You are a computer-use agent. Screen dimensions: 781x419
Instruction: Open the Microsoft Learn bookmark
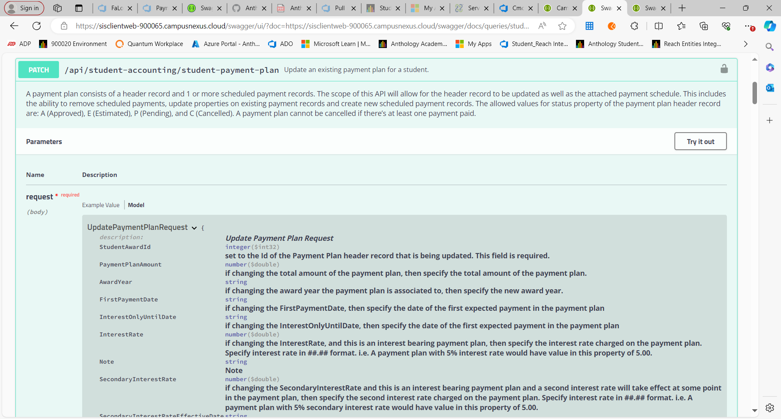(x=336, y=44)
